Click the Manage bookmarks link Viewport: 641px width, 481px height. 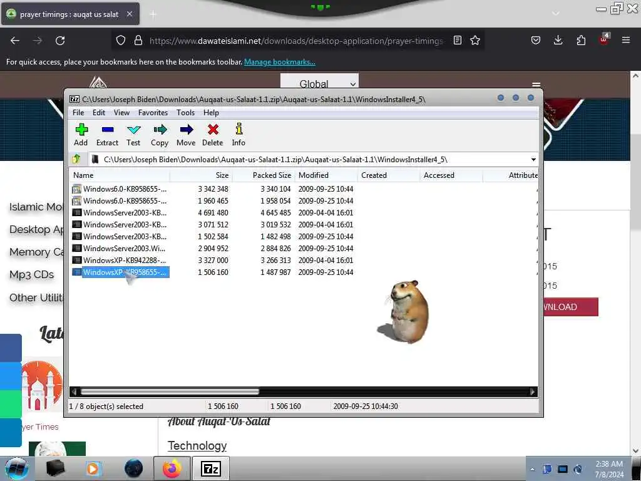pyautogui.click(x=280, y=62)
